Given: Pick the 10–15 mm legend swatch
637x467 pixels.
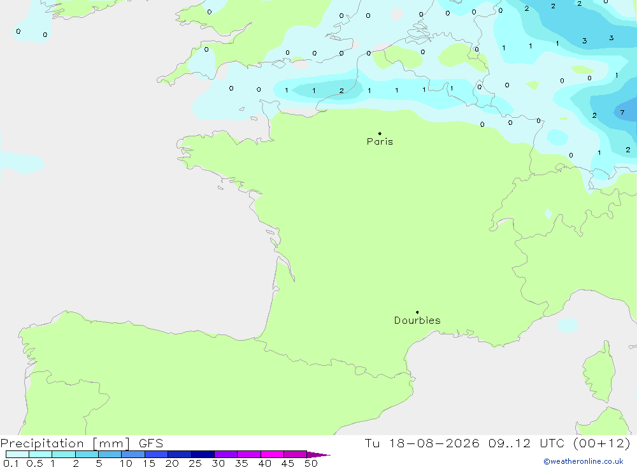Looking at the screenshot, I should coord(133,454).
